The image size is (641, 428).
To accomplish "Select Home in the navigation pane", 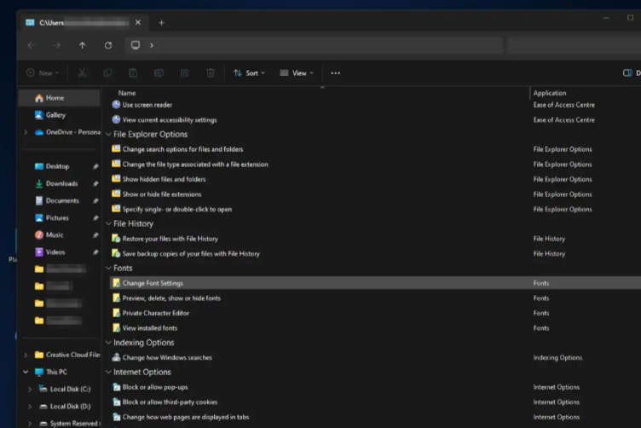I will pyautogui.click(x=60, y=98).
